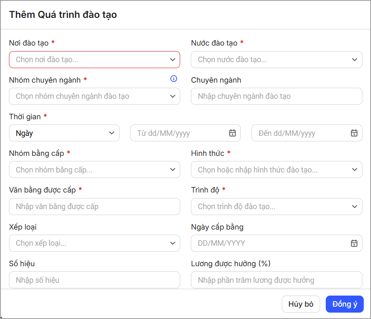Click the Chuyên ngành text field

276,96
